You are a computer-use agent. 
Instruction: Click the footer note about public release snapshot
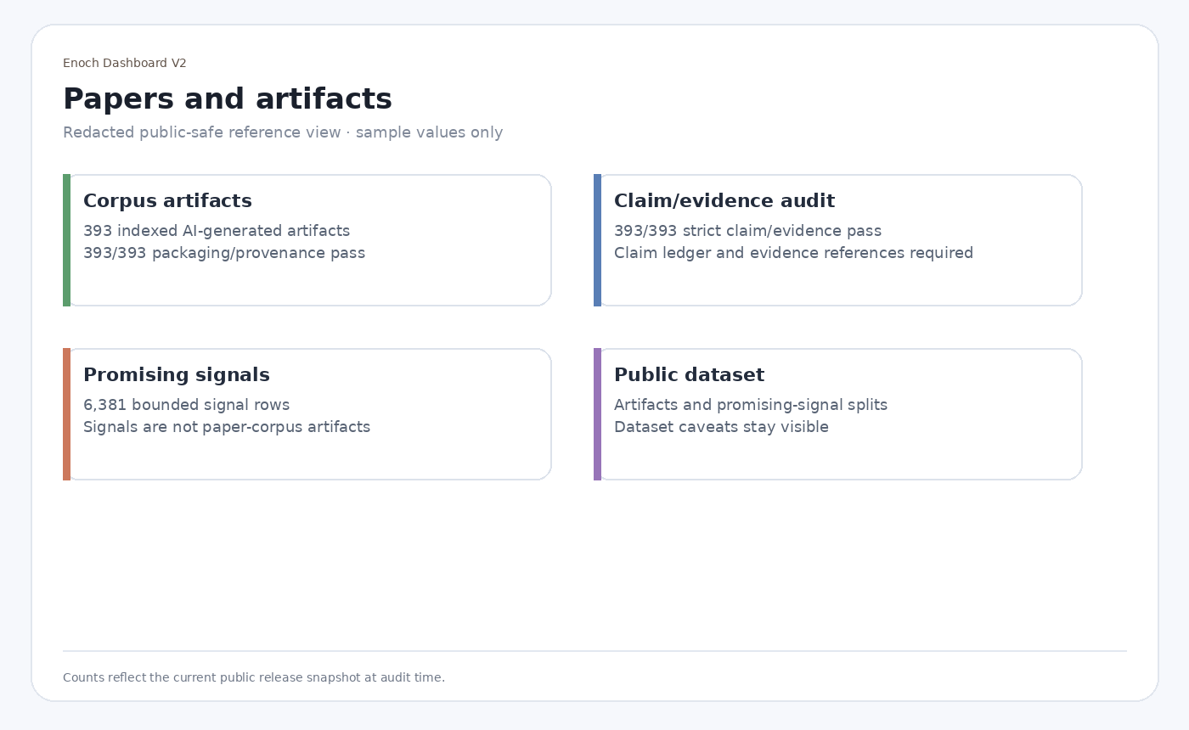pos(254,677)
